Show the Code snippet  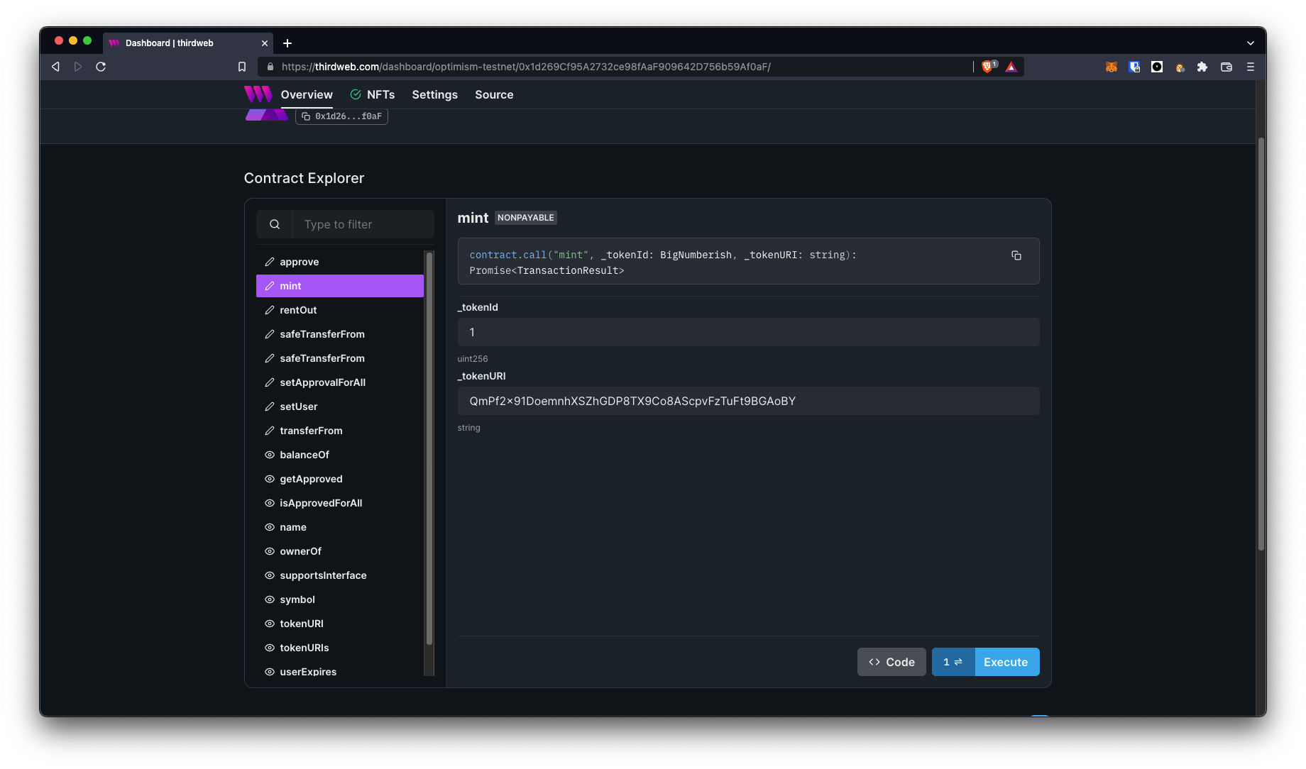click(x=891, y=662)
